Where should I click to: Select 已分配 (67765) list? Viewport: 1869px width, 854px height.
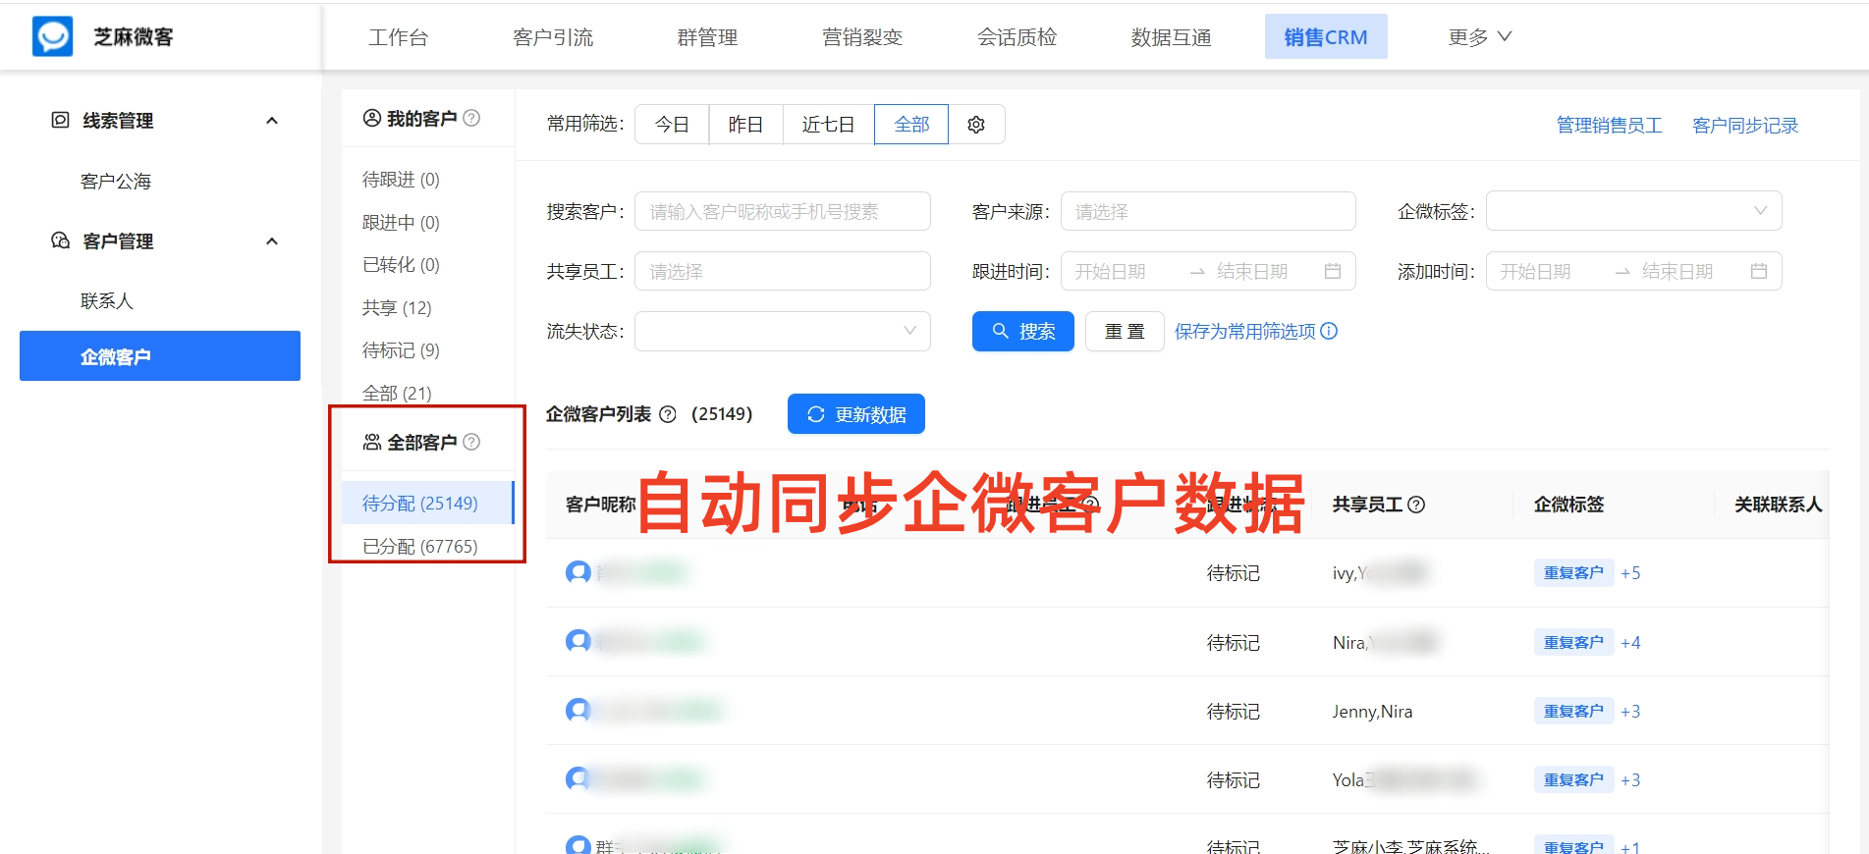[420, 546]
